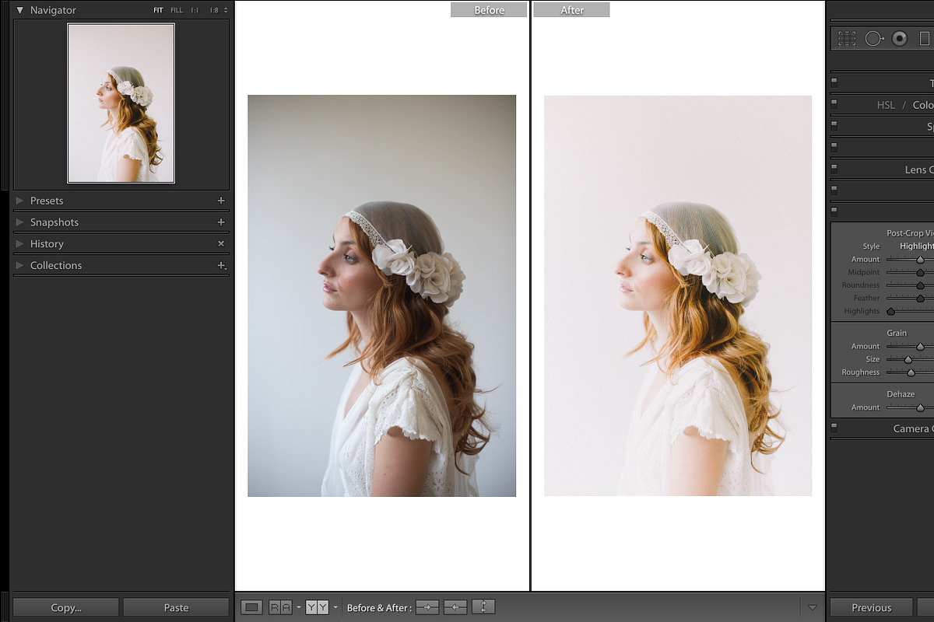Collapse the Navigator panel triangle
This screenshot has height=622, width=934.
20,10
